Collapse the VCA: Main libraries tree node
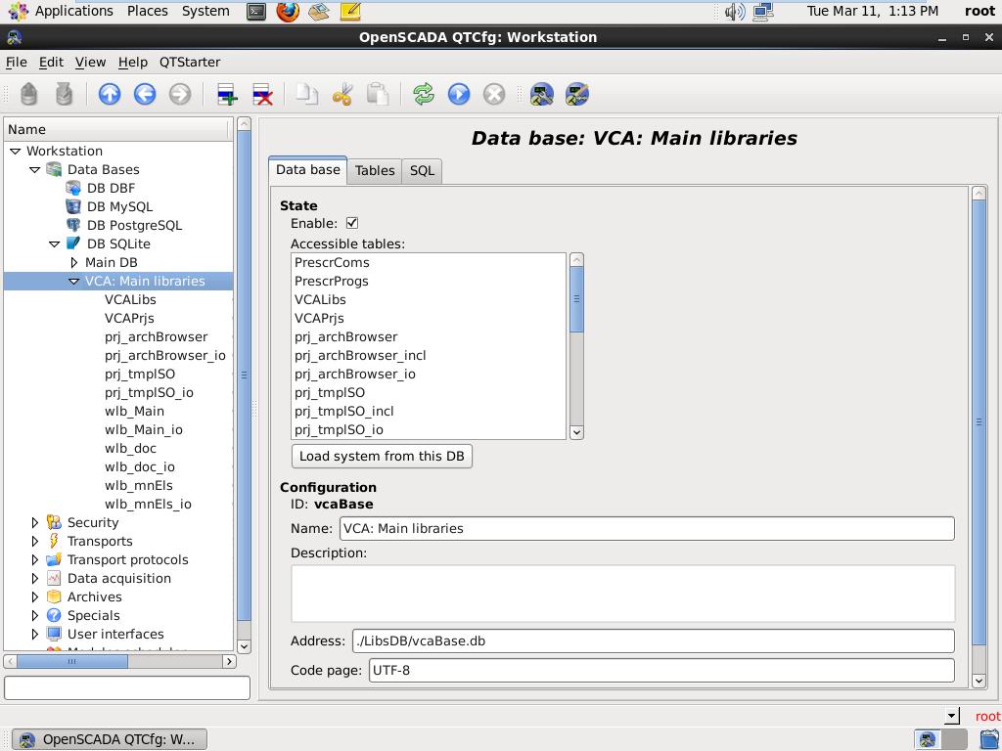This screenshot has width=1002, height=751. 74,281
